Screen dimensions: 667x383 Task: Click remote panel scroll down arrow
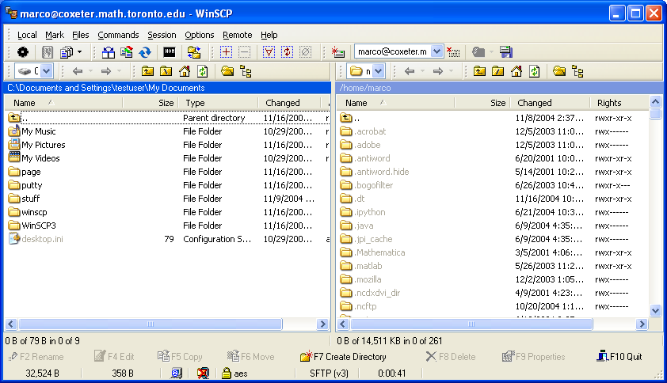pos(656,310)
